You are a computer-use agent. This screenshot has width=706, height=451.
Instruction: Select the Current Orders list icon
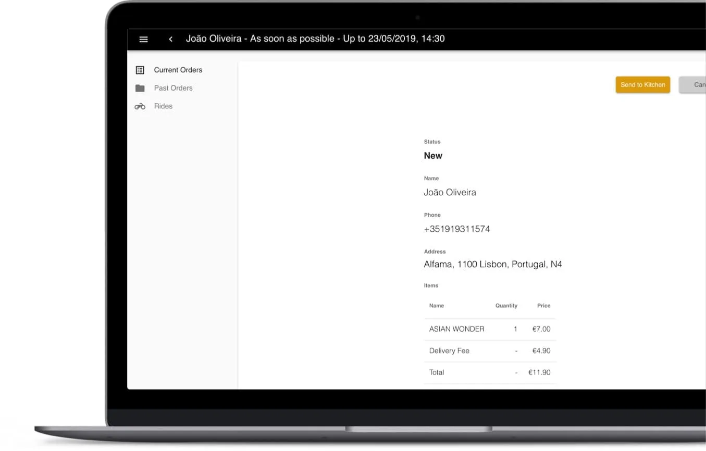pos(140,69)
